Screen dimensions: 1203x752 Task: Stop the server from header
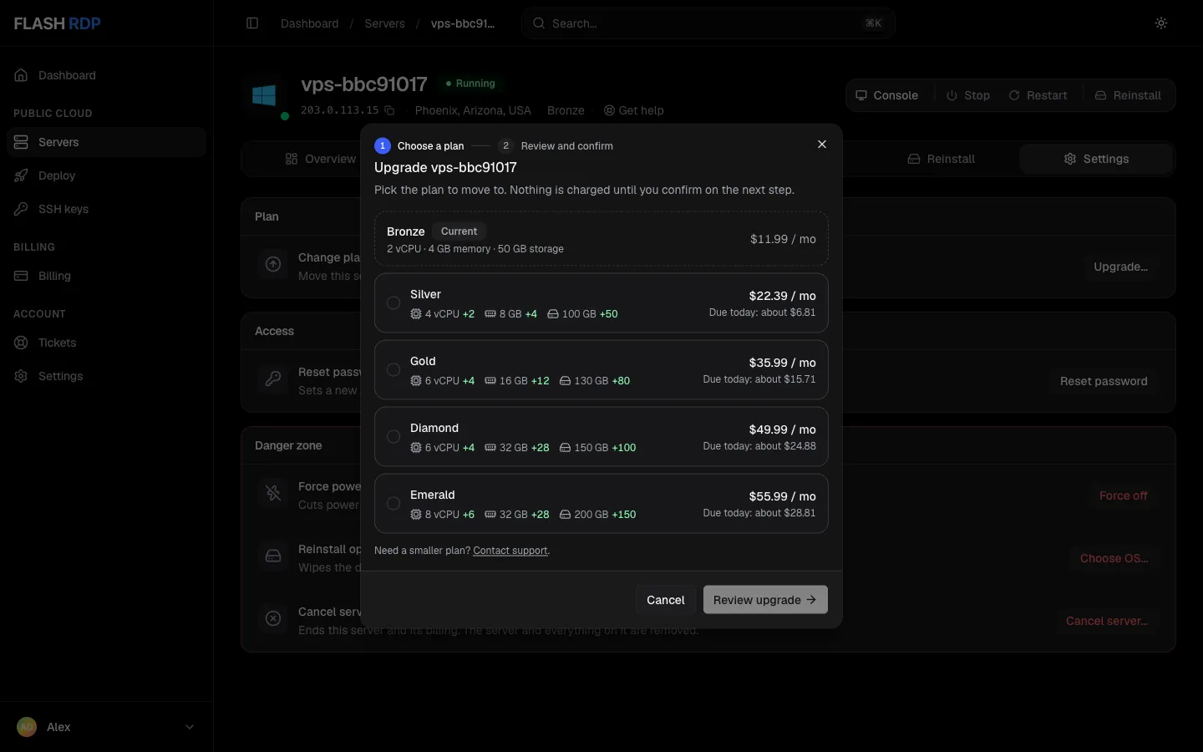968,95
